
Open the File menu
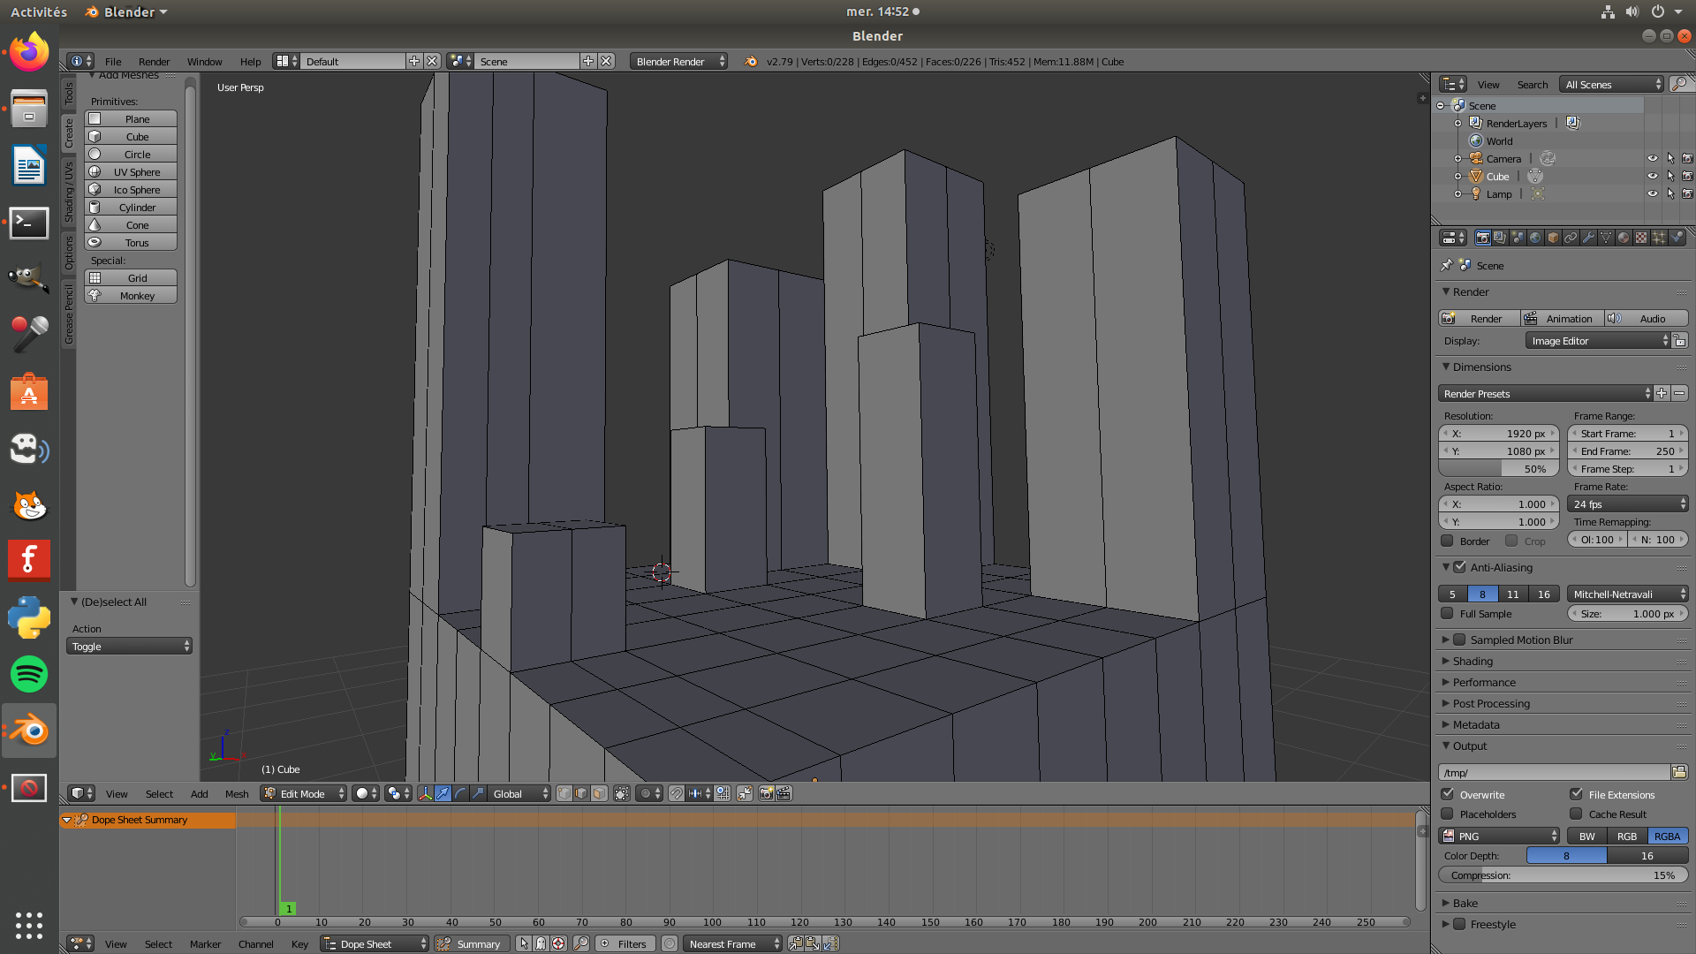coord(113,61)
